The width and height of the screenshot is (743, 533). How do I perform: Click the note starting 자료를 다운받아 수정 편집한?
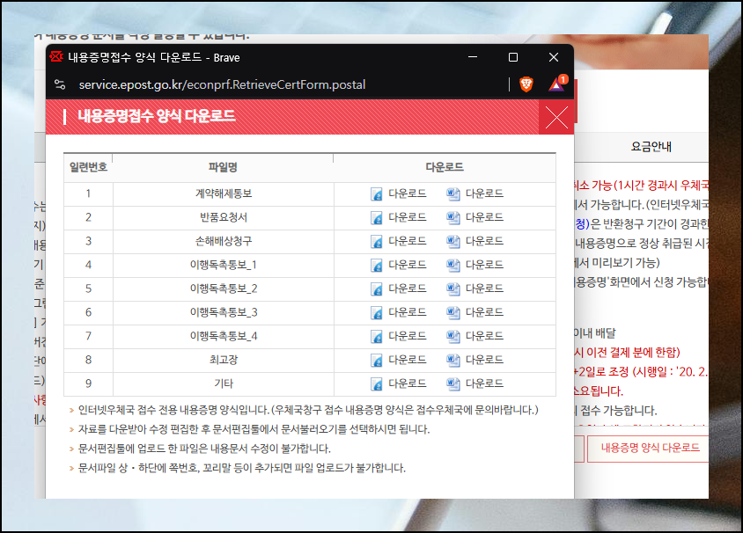254,429
